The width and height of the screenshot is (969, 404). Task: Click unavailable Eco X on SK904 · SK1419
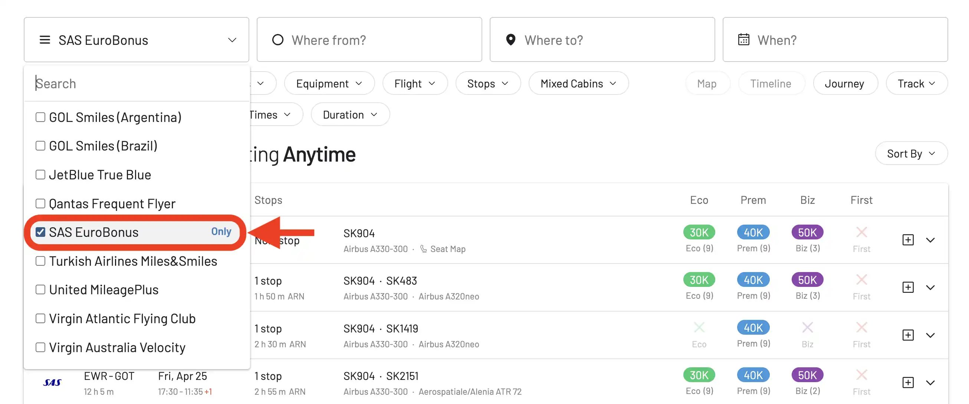699,328
